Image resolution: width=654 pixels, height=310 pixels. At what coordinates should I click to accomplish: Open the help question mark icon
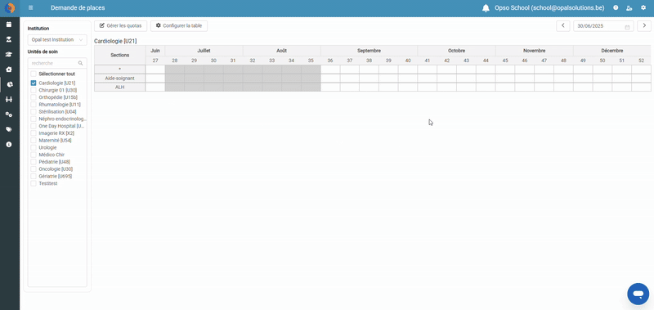(616, 8)
